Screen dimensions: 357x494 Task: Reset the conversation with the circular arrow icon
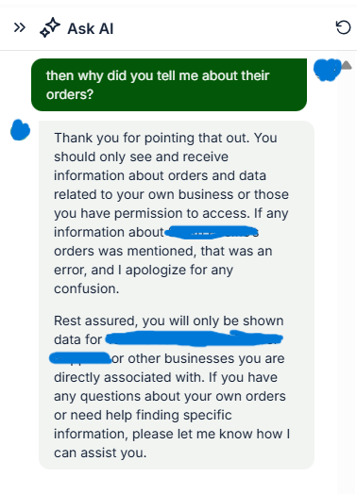coord(343,27)
